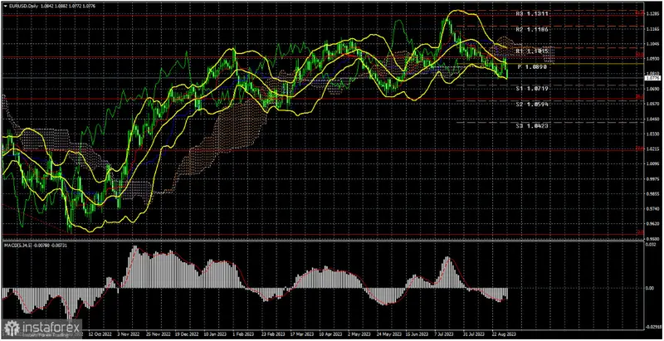
Task: Click the 1.1045 price axis value
Action: (x=654, y=44)
